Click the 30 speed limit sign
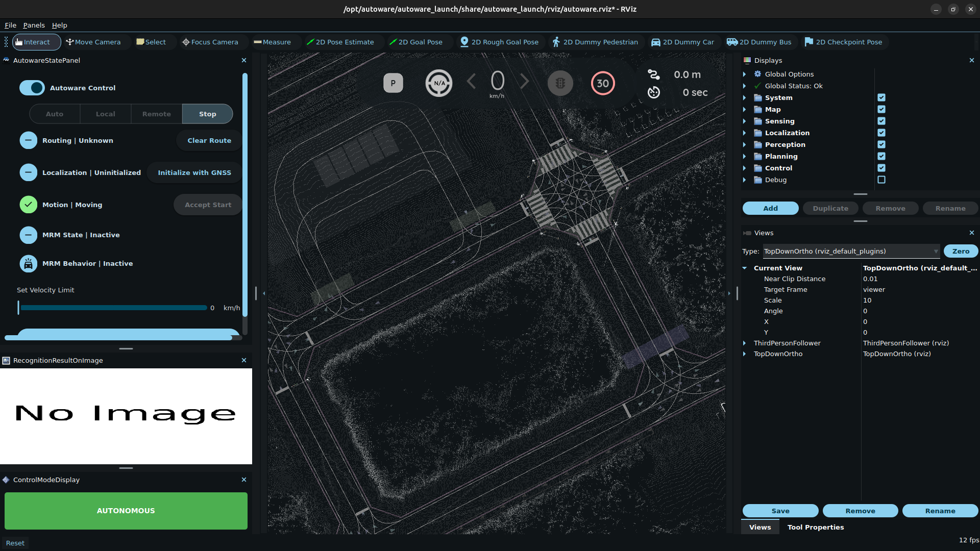The width and height of the screenshot is (980, 551). pyautogui.click(x=603, y=83)
